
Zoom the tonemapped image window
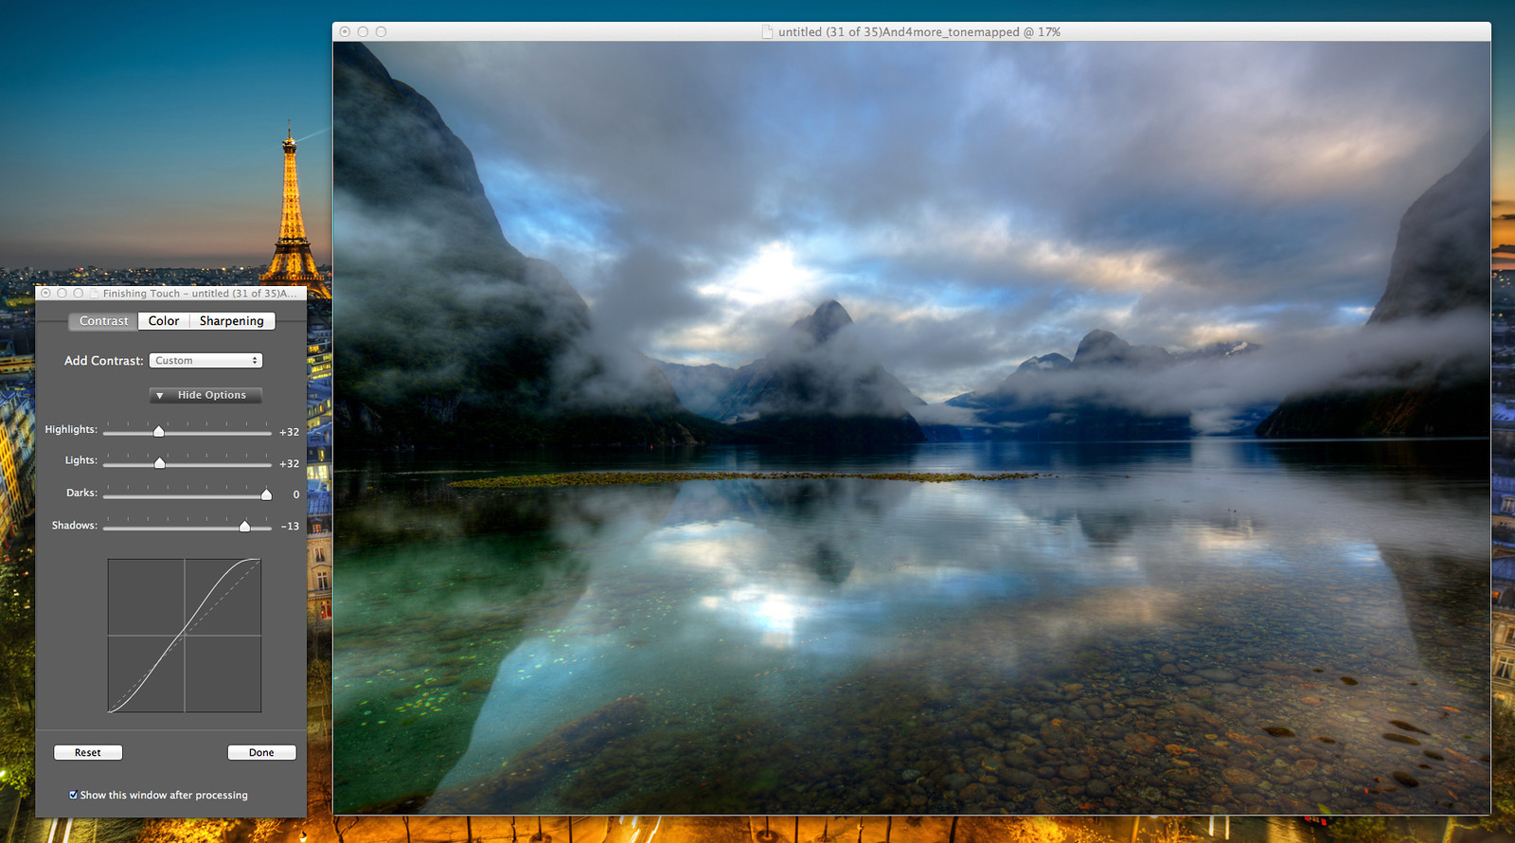[381, 32]
